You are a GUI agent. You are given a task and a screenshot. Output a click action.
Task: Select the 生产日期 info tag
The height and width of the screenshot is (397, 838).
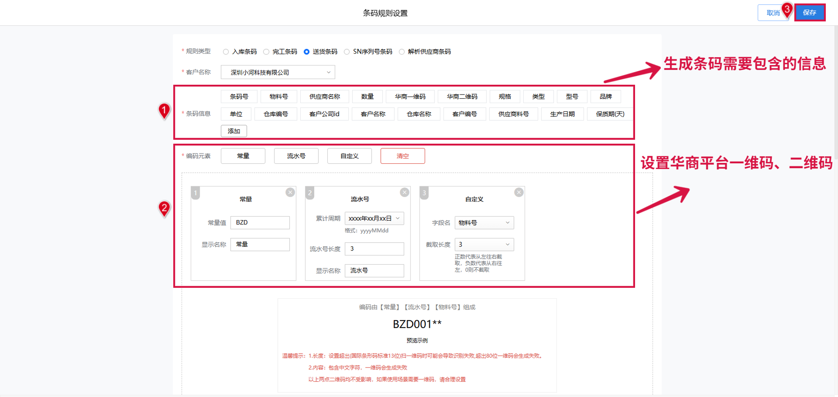point(562,114)
